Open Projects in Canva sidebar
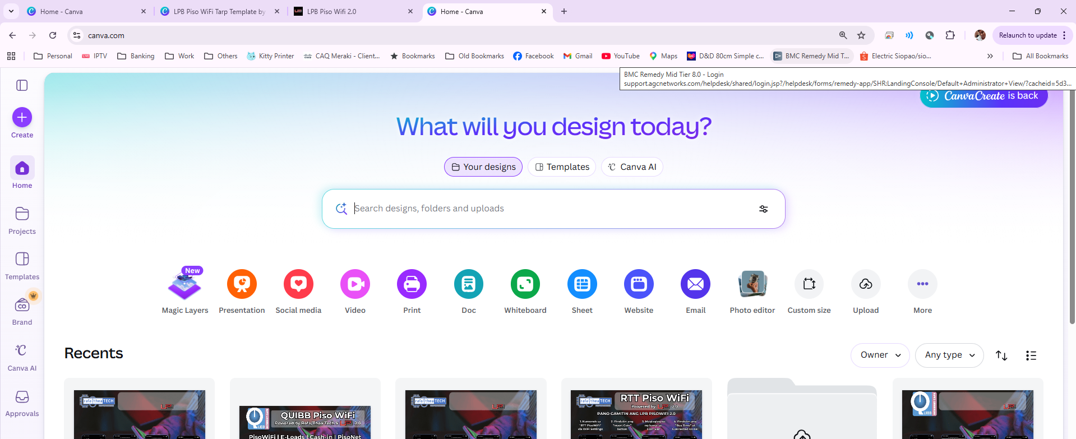The height and width of the screenshot is (439, 1076). (x=22, y=220)
